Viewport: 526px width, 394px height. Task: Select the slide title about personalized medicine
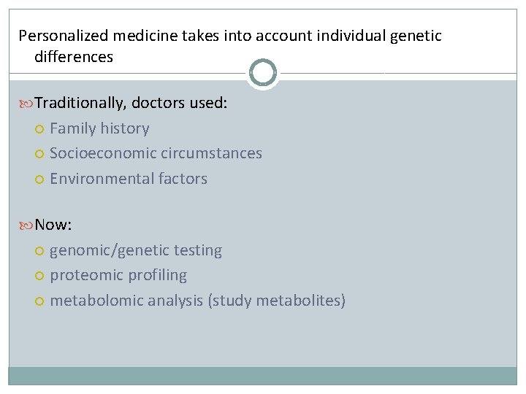[x=230, y=36]
